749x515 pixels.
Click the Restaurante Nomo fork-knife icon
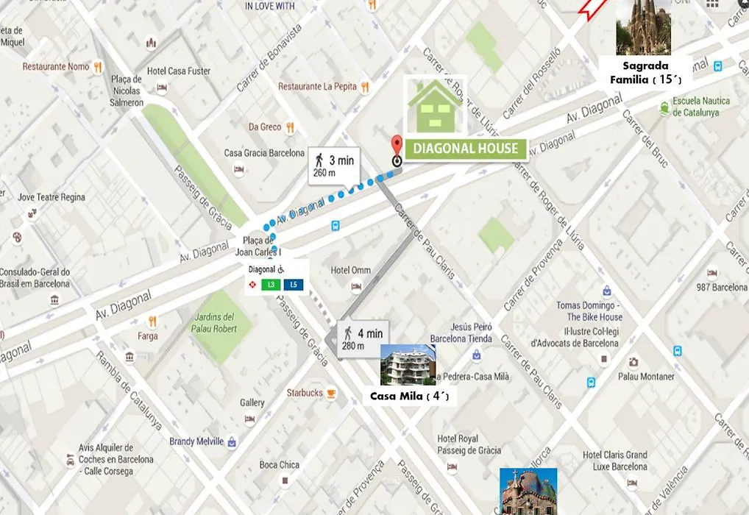tap(98, 67)
